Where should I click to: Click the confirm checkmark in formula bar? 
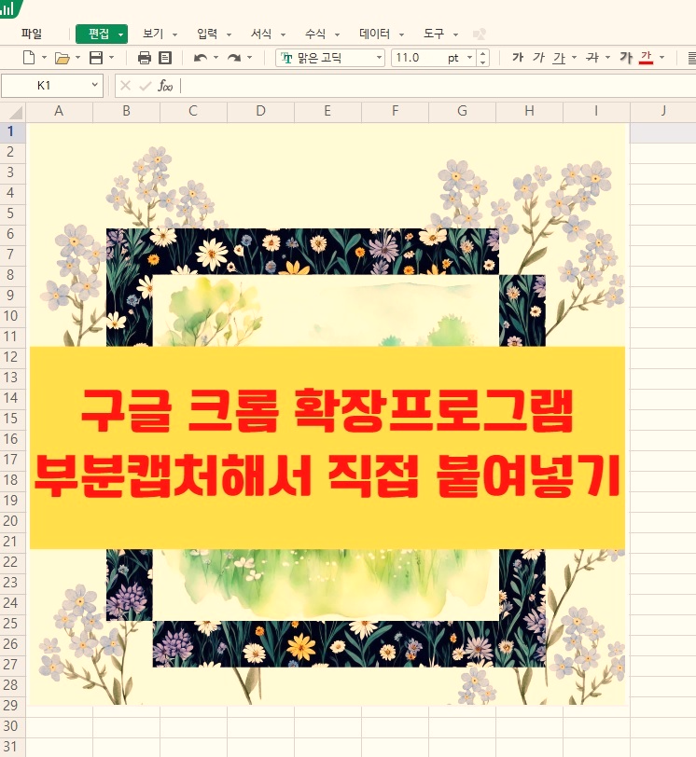(145, 86)
